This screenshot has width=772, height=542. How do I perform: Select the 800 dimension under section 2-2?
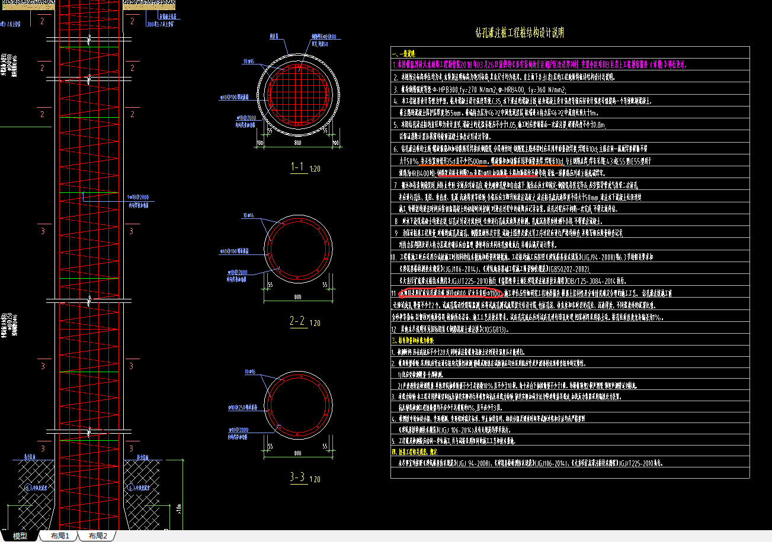pos(297,298)
